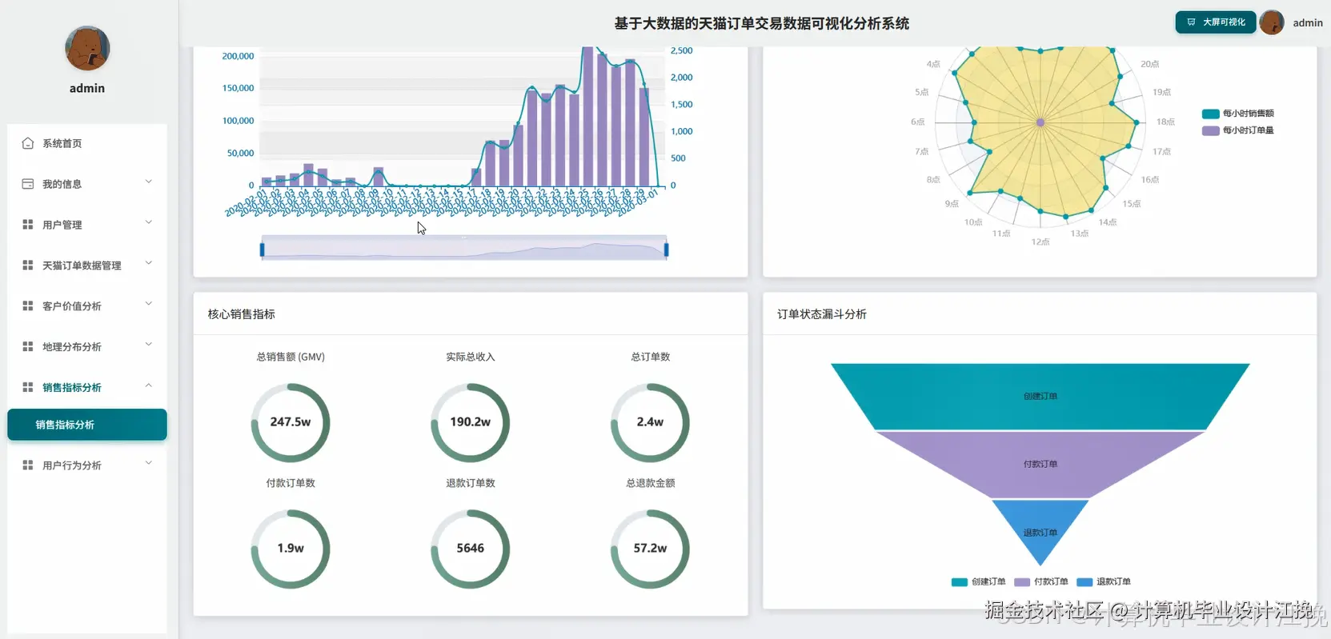Click the screen icon inside 大屏可视化 button

1192,22
